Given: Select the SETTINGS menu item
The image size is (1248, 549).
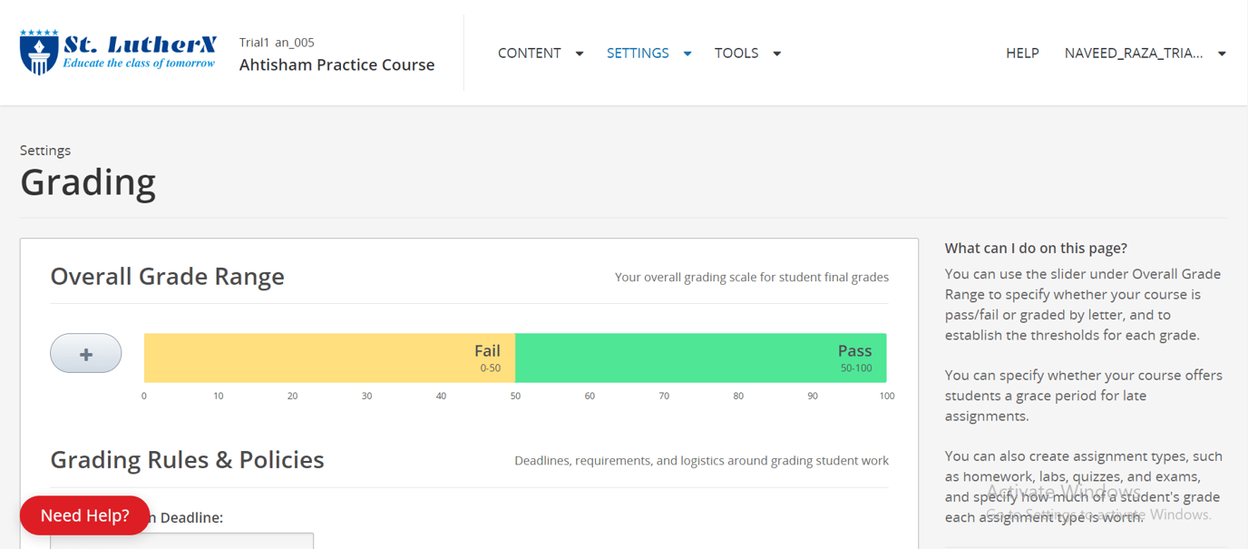Looking at the screenshot, I should tap(638, 53).
